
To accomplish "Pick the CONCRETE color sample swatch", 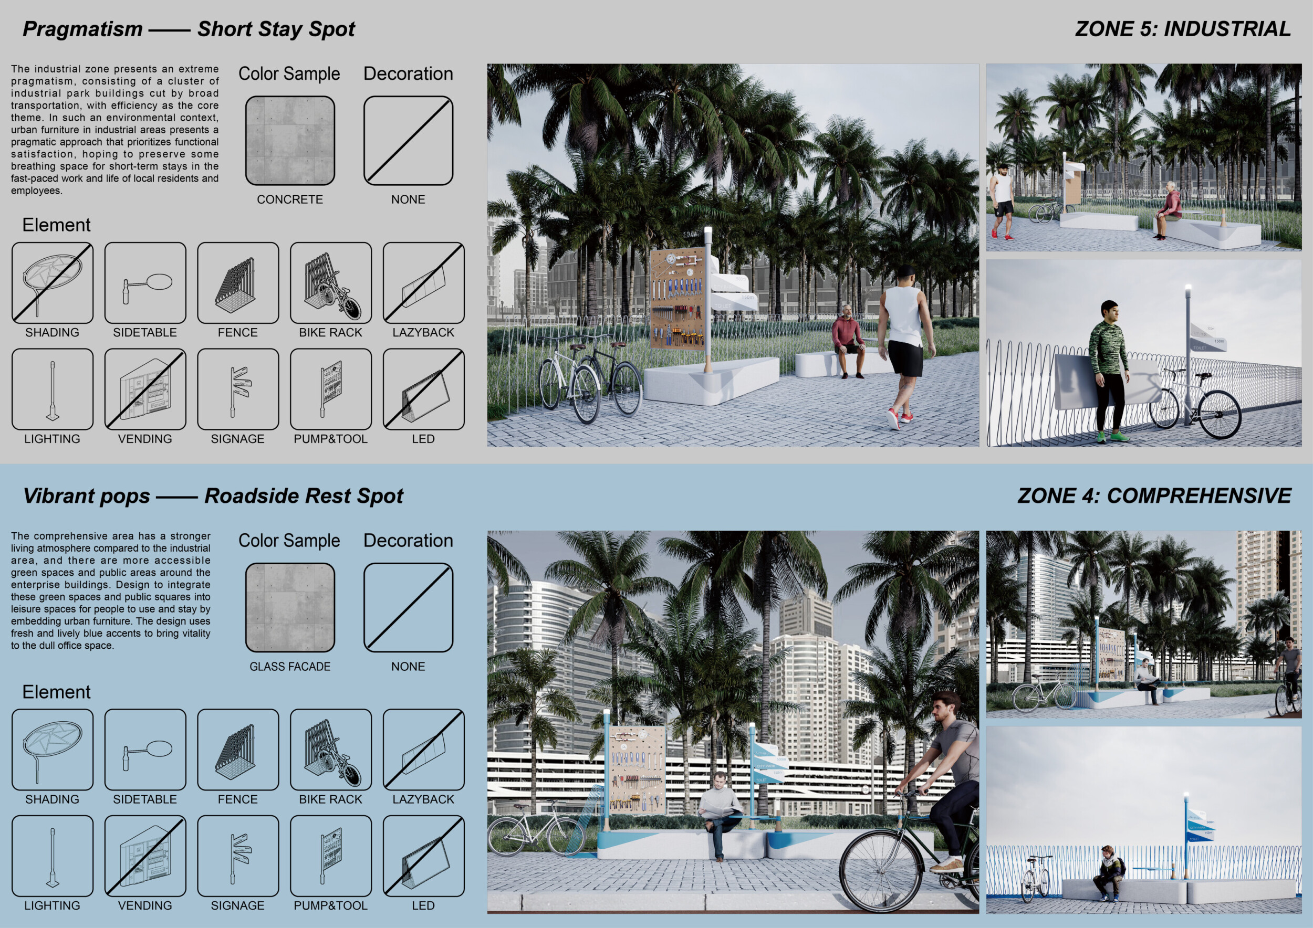I will (290, 141).
